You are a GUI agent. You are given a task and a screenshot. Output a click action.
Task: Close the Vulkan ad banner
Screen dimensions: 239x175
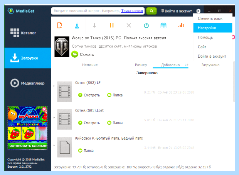click(x=44, y=109)
